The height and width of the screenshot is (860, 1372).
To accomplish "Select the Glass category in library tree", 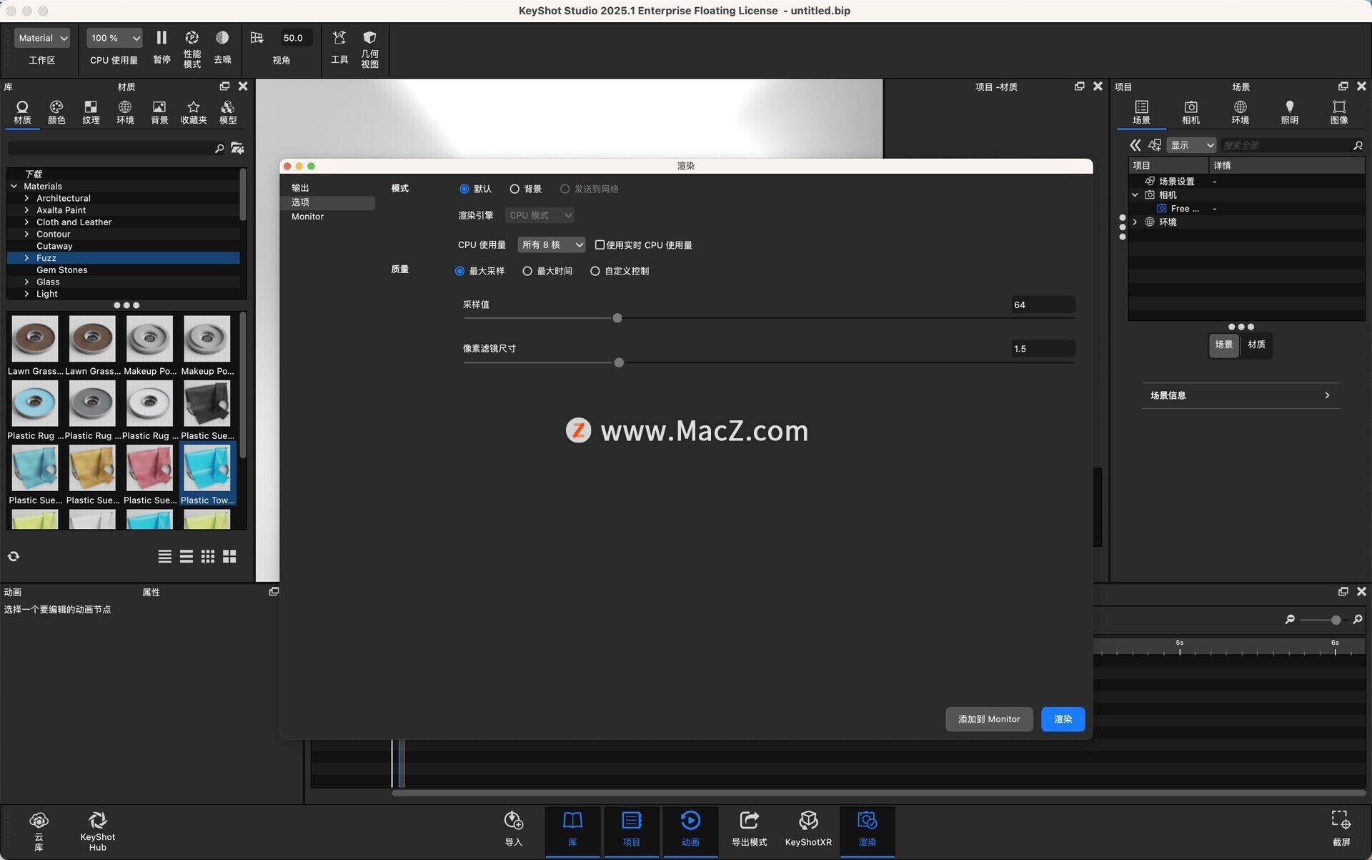I will tap(48, 282).
